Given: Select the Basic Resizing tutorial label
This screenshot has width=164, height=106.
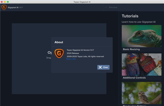Looking at the screenshot, I should tap(131, 49).
